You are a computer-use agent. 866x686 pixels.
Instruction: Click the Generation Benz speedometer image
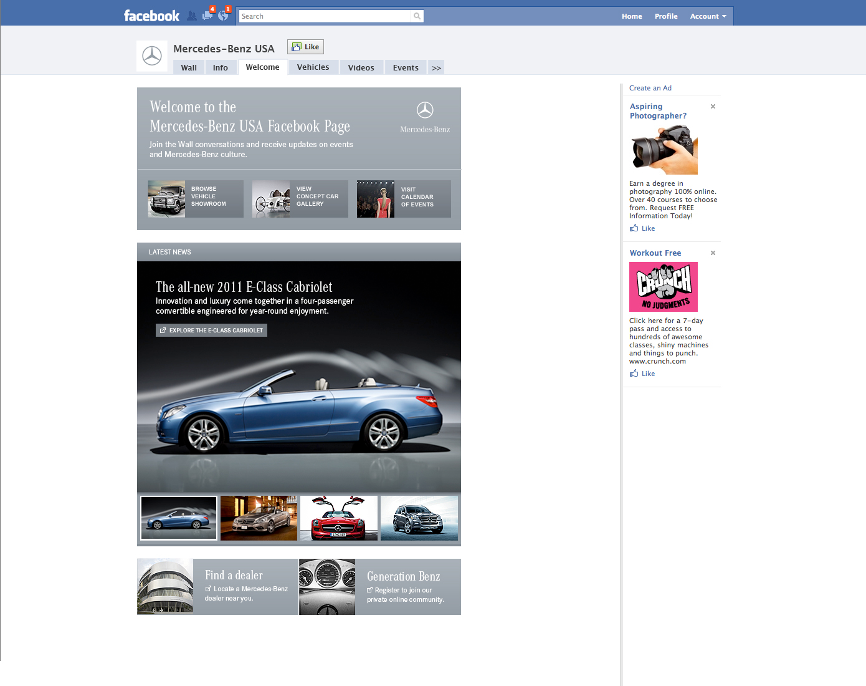click(327, 587)
